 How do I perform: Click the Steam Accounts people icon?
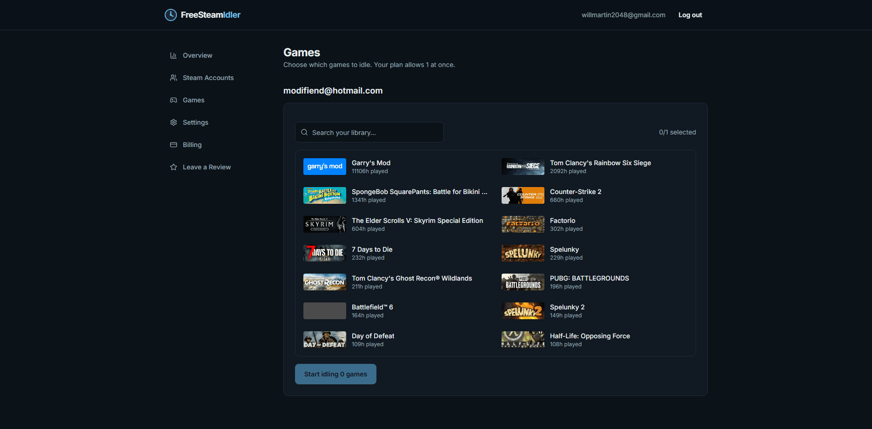pyautogui.click(x=174, y=78)
